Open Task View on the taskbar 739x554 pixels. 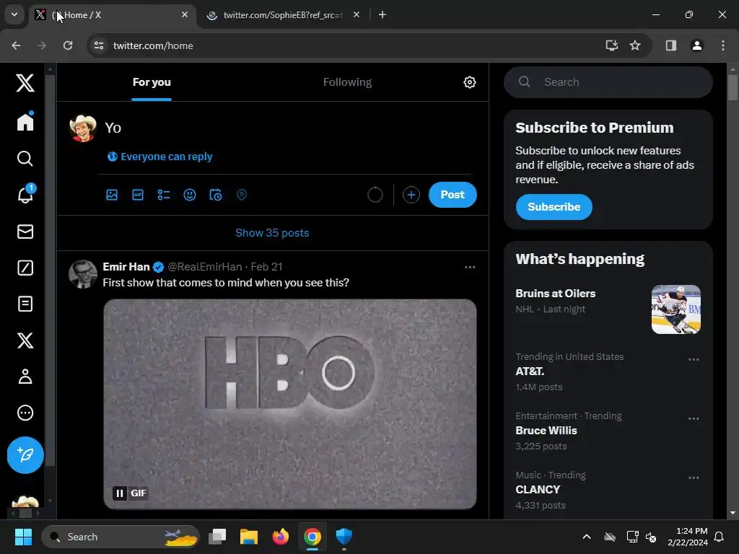pyautogui.click(x=217, y=537)
